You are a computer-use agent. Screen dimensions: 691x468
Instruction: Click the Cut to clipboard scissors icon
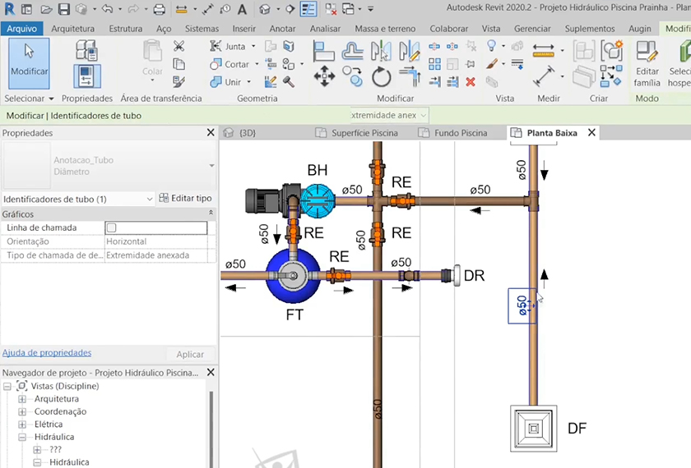179,48
